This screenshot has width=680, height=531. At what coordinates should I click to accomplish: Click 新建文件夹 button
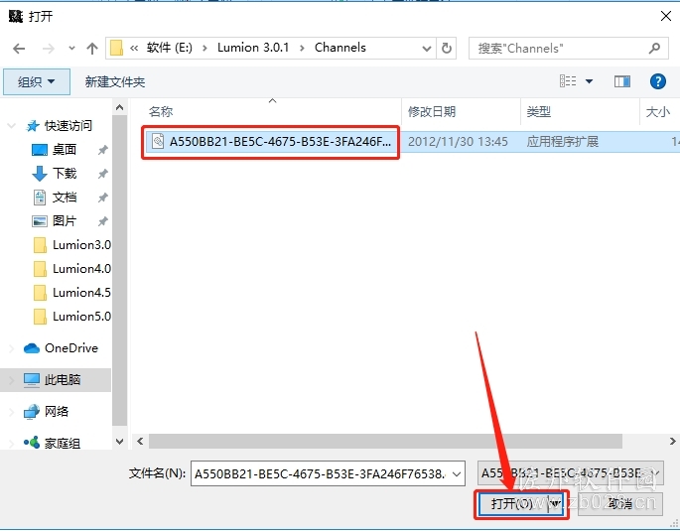115,81
